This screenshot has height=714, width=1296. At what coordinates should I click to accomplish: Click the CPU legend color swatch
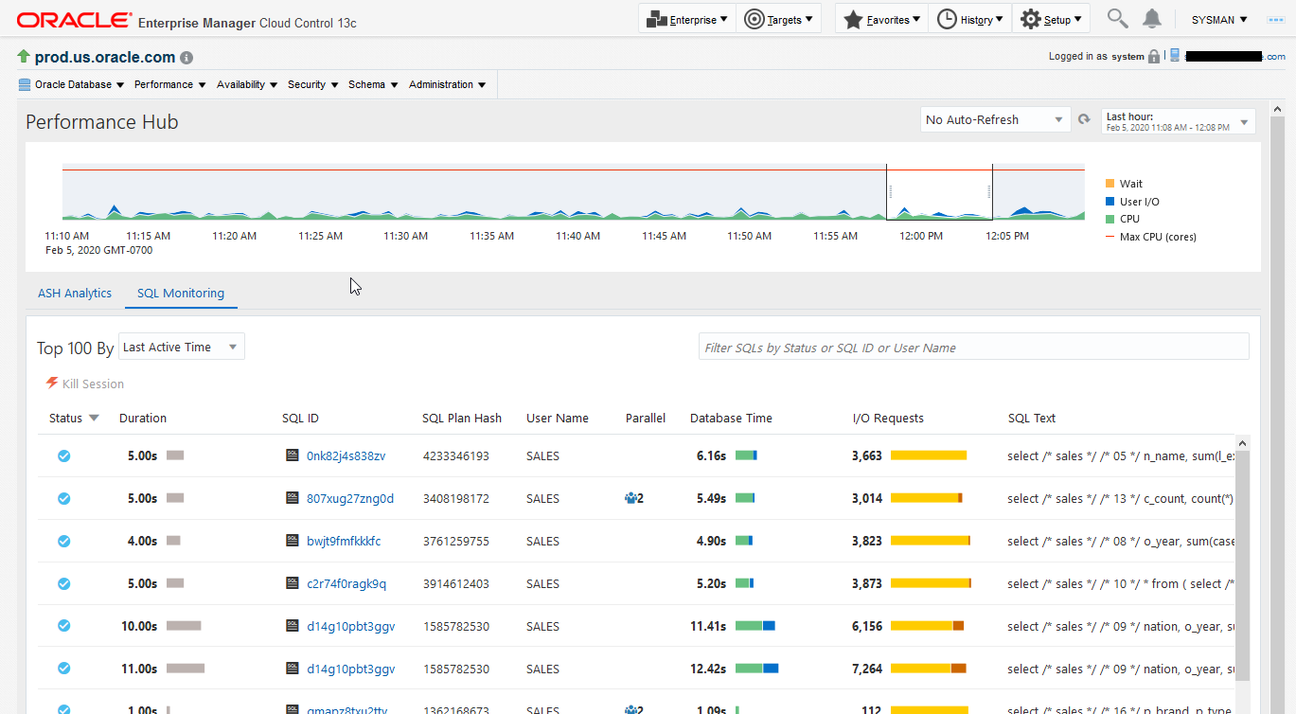(x=1110, y=218)
